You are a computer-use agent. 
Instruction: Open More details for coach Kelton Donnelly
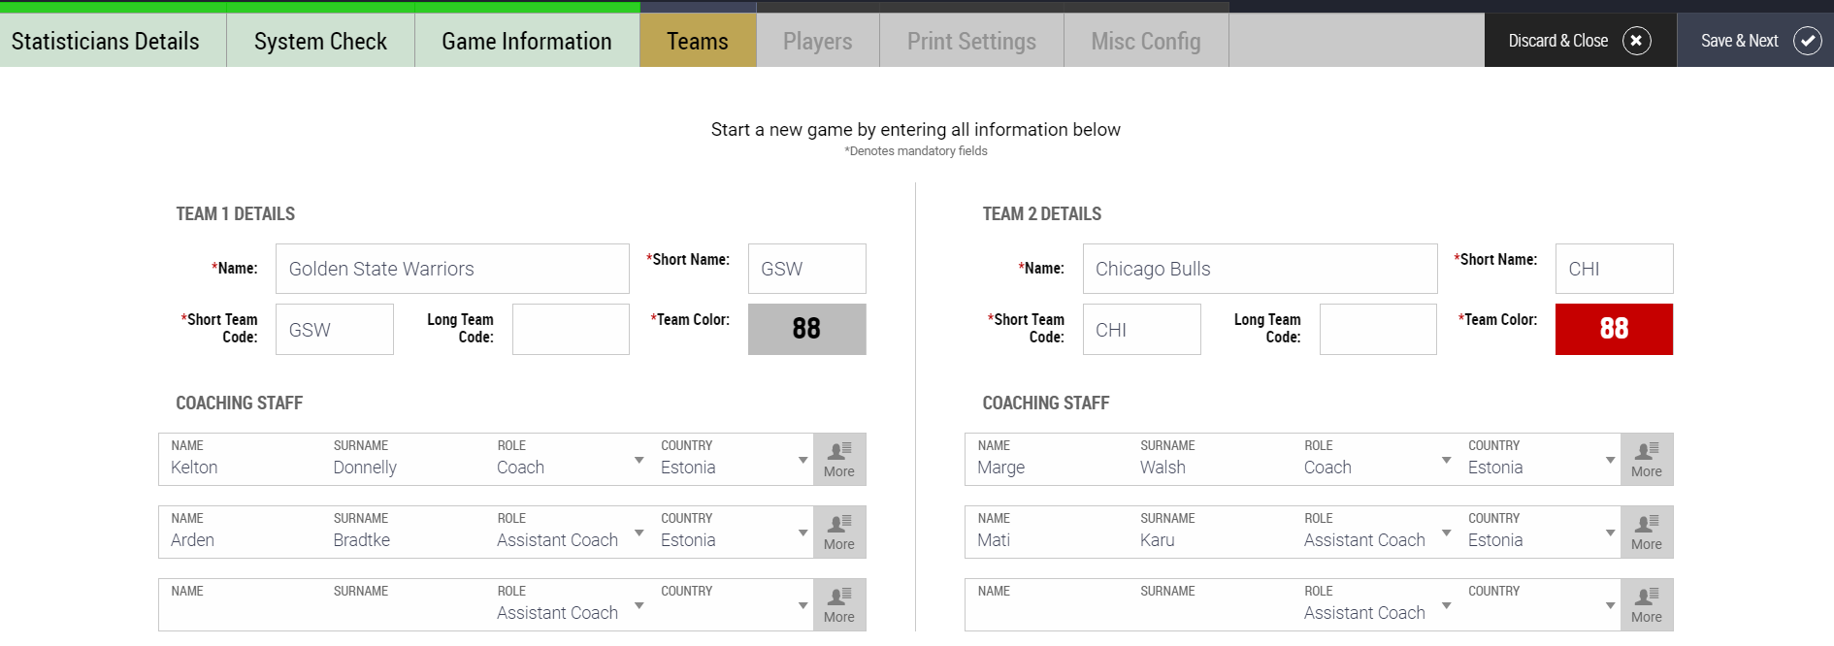839,459
